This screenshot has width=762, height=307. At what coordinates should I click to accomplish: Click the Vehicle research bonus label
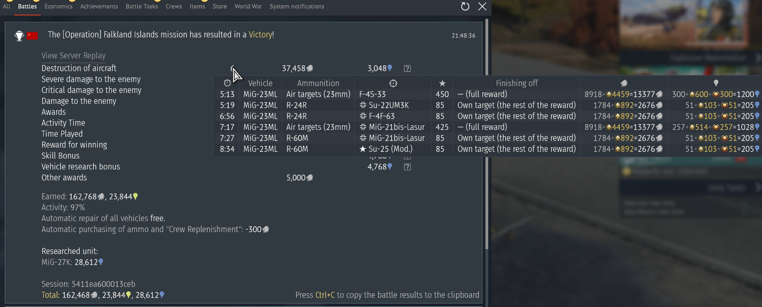click(81, 167)
